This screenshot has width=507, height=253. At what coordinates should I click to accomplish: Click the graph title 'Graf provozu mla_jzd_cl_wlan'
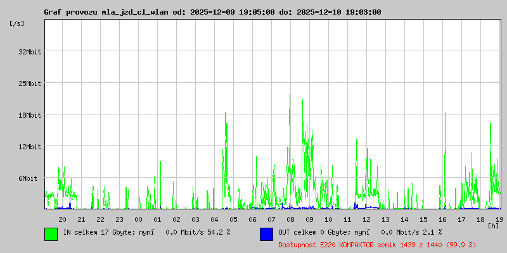point(106,12)
